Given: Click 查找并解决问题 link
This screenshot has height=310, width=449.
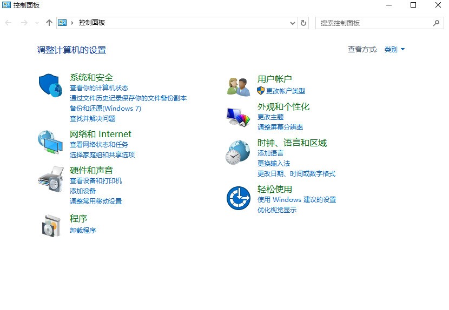Looking at the screenshot, I should click(x=93, y=119).
